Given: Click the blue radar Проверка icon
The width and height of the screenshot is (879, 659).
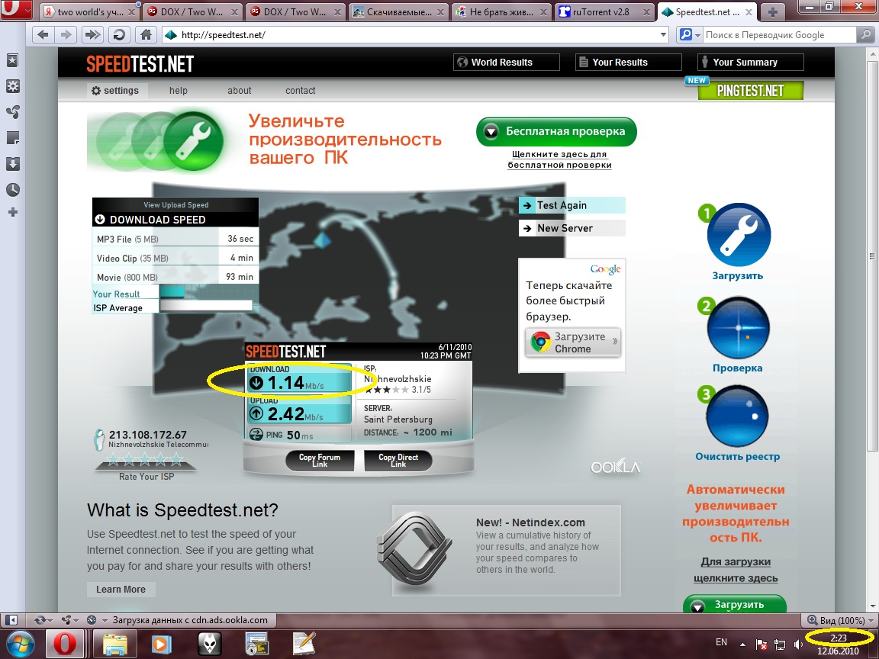Looking at the screenshot, I should (x=738, y=328).
